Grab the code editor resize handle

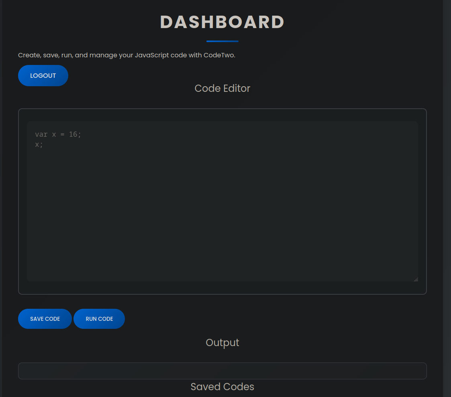click(416, 279)
